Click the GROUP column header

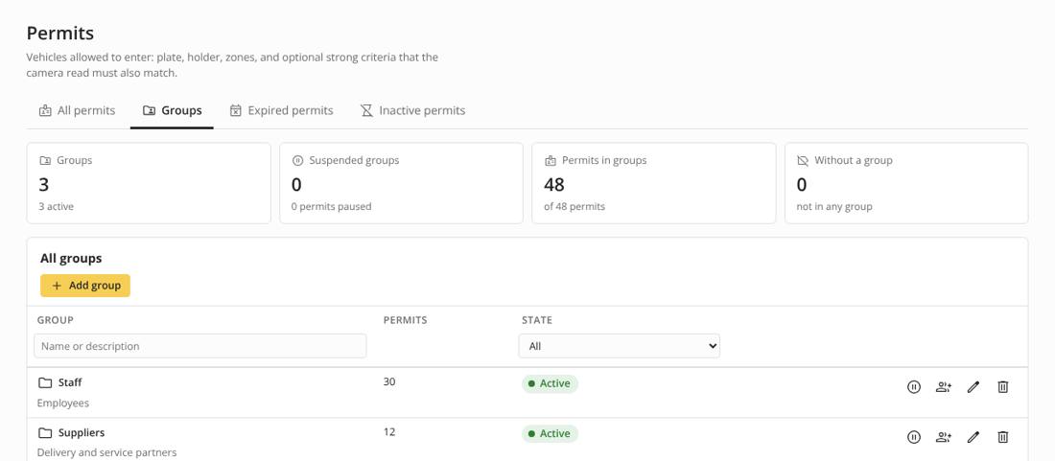pyautogui.click(x=56, y=320)
